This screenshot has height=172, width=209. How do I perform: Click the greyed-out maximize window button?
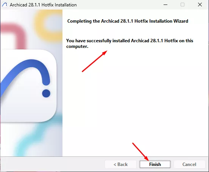[182, 5]
